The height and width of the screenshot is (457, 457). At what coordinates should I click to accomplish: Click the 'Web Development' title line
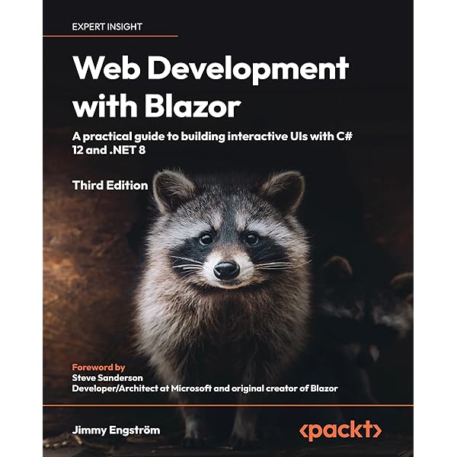[x=211, y=69]
